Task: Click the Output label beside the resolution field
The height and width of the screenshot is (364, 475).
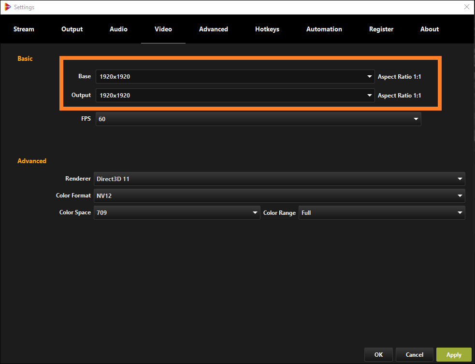Action: click(x=81, y=95)
